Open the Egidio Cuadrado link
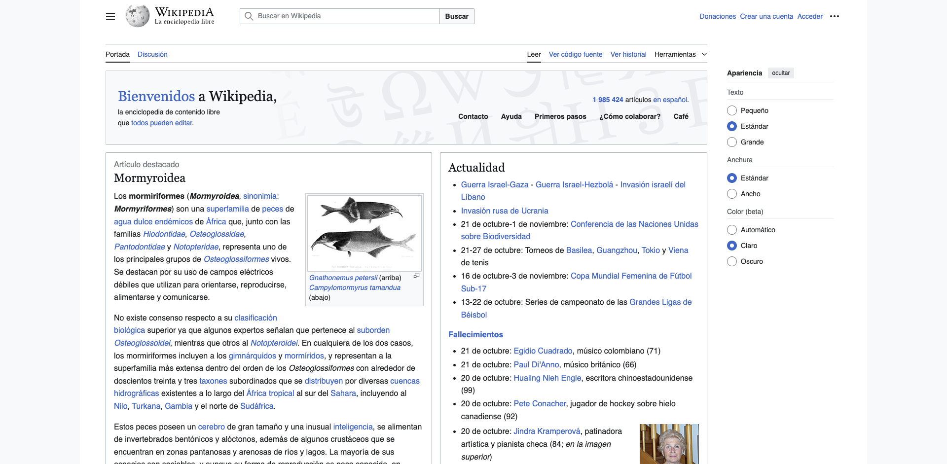The image size is (947, 464). 543,351
